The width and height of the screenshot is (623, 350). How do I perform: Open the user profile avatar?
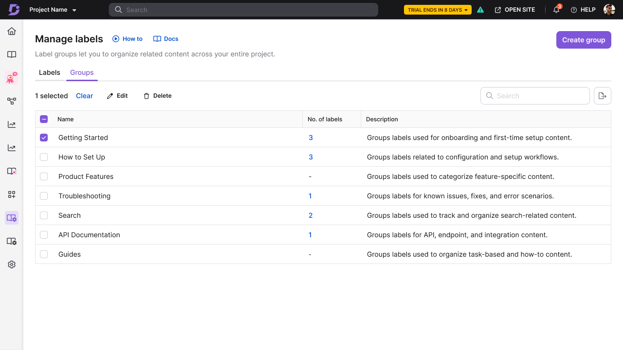click(x=609, y=10)
